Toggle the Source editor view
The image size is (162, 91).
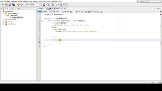click(x=40, y=12)
